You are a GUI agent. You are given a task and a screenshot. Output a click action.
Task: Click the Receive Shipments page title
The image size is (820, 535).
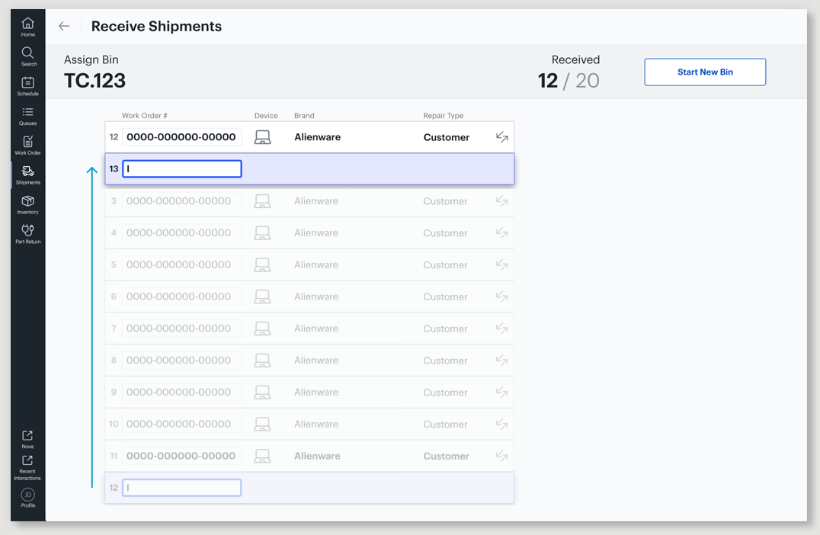(156, 26)
